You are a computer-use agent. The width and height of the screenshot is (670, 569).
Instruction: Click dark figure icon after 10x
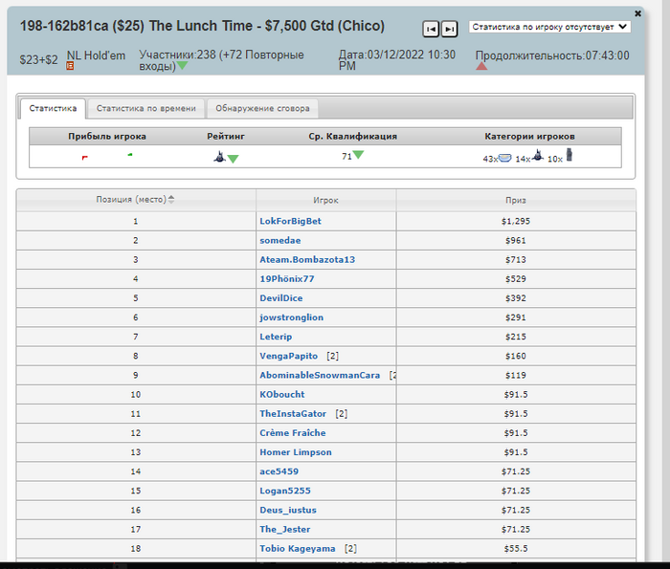[569, 155]
